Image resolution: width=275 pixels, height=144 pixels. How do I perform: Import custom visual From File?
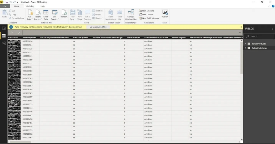[120, 15]
